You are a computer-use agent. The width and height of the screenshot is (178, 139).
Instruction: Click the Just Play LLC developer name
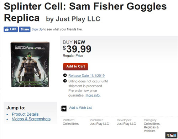coord(126,124)
